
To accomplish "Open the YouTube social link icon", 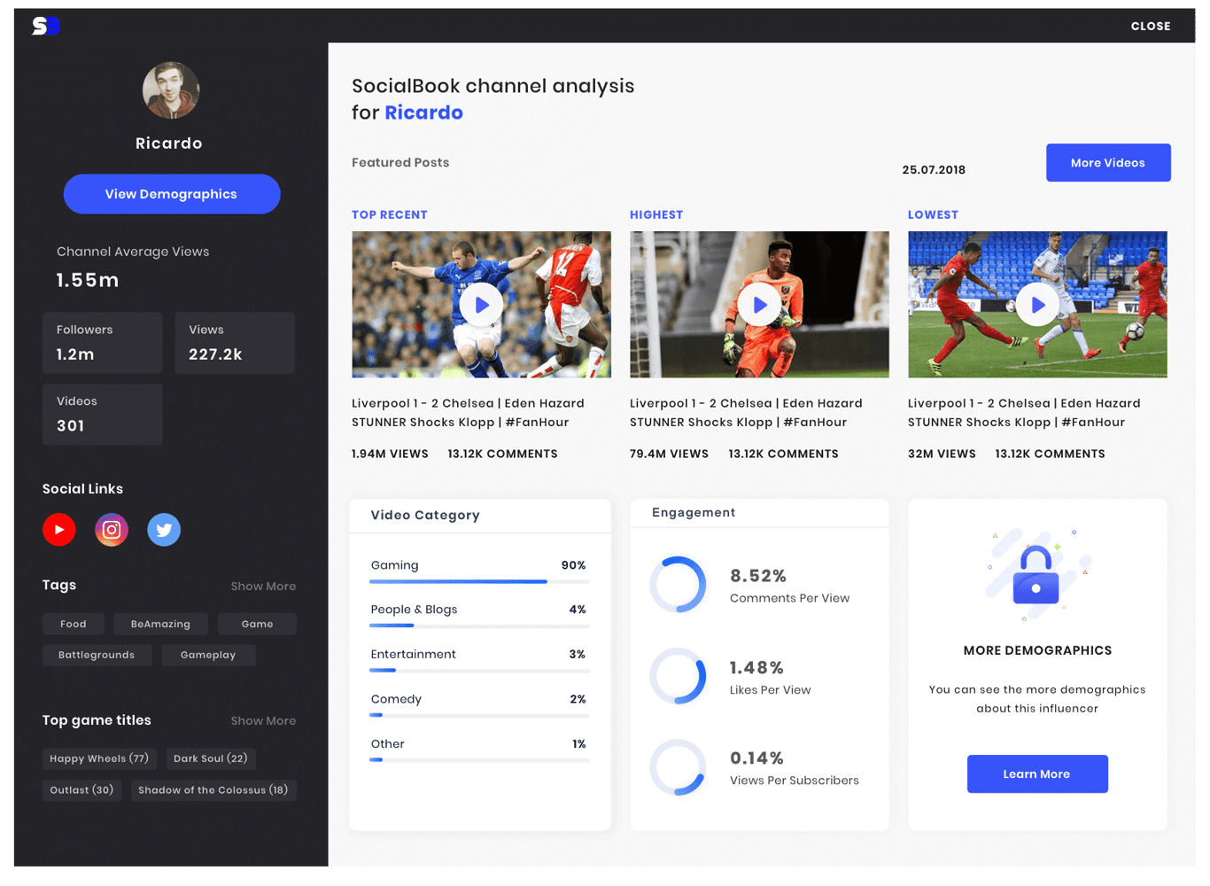I will (x=58, y=529).
